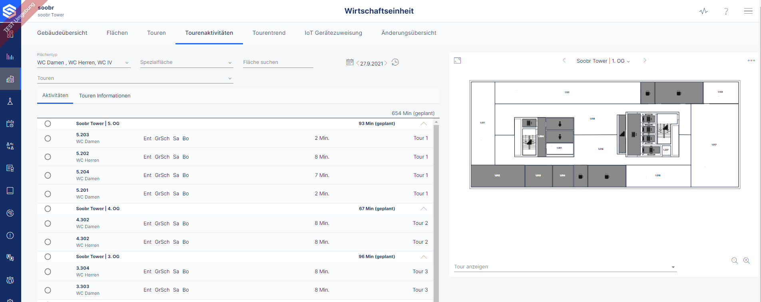Image resolution: width=761 pixels, height=302 pixels.
Task: Open the three-dot floor plan options
Action: 751,61
